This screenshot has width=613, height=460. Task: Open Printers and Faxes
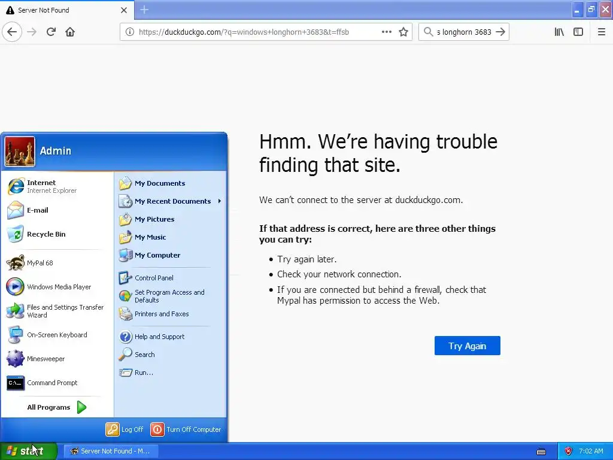[171, 314]
